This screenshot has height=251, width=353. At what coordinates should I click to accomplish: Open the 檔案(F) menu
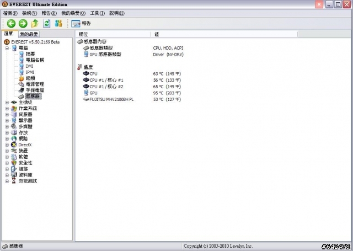pos(10,13)
